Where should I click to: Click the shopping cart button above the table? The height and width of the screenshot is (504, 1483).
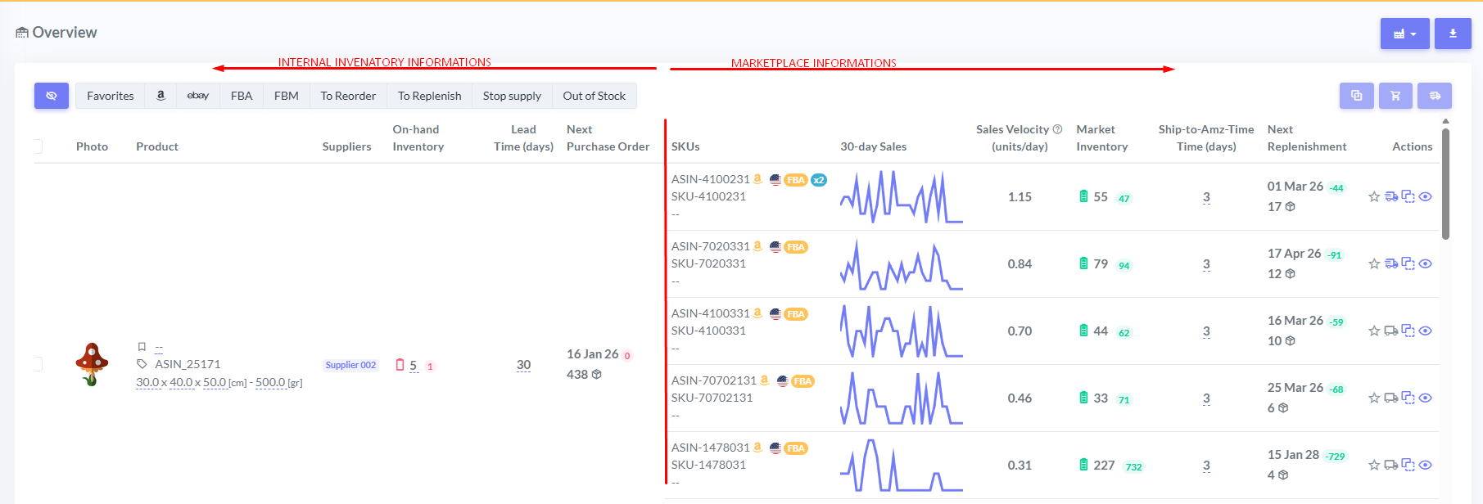1395,96
